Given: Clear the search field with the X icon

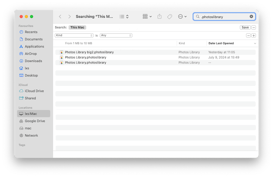Looking at the screenshot, I should 252,16.
